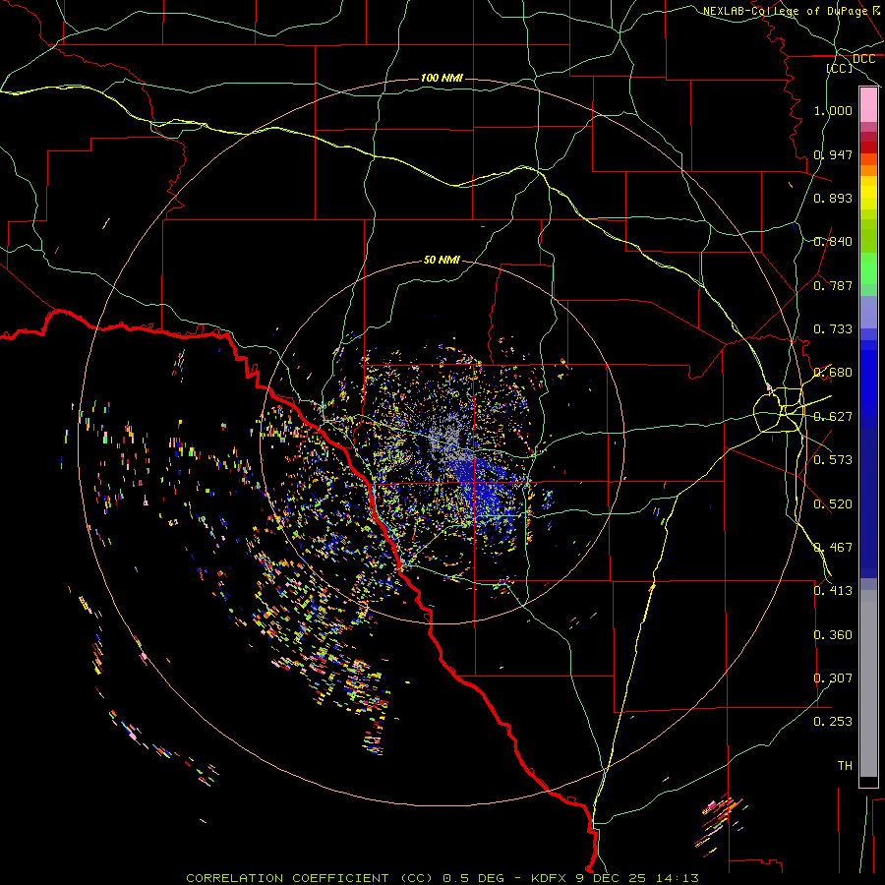Pick the gray swatch beside 0.307
Image resolution: width=885 pixels, height=885 pixels.
coord(868,683)
